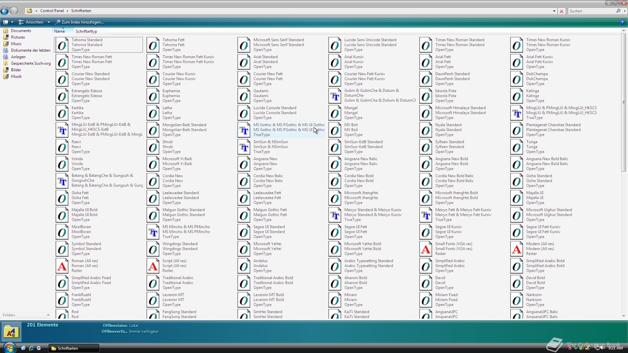The height and width of the screenshot is (353, 628).
Task: Click the Small Fonts (VGA res) icon
Action: coord(426,249)
